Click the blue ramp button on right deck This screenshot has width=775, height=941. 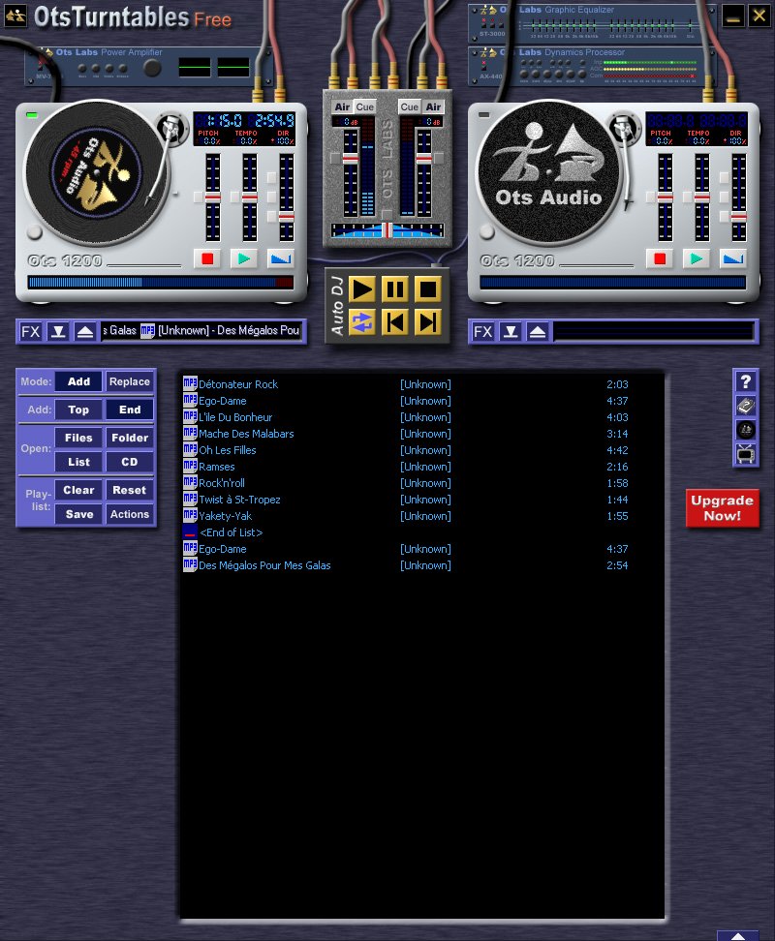[x=732, y=258]
